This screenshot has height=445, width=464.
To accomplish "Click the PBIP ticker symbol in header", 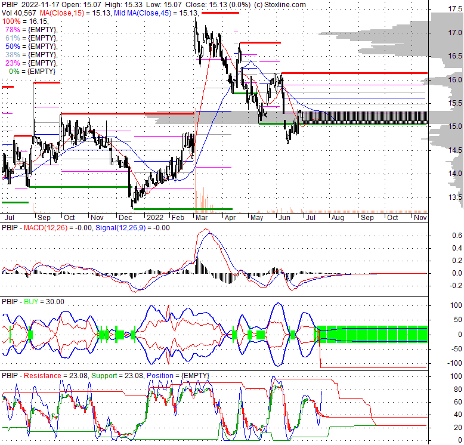I will (10, 5).
